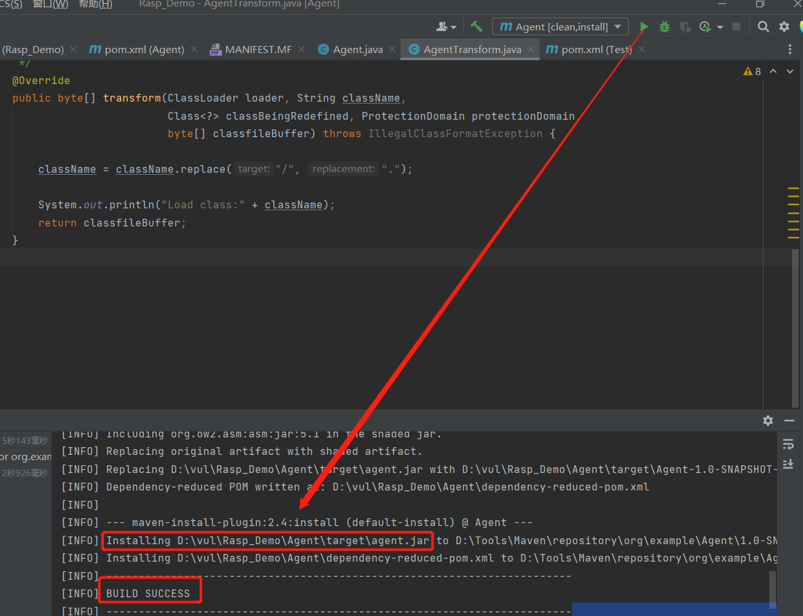This screenshot has width=803, height=616.
Task: Go to next highlighted error arrow
Action: point(789,71)
